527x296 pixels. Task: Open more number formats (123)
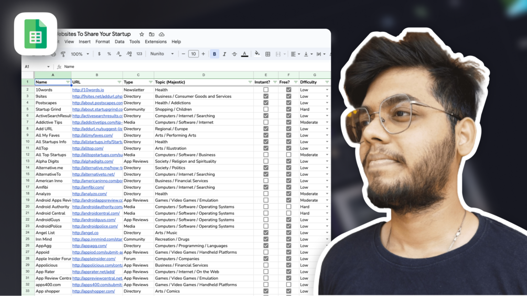(x=139, y=54)
